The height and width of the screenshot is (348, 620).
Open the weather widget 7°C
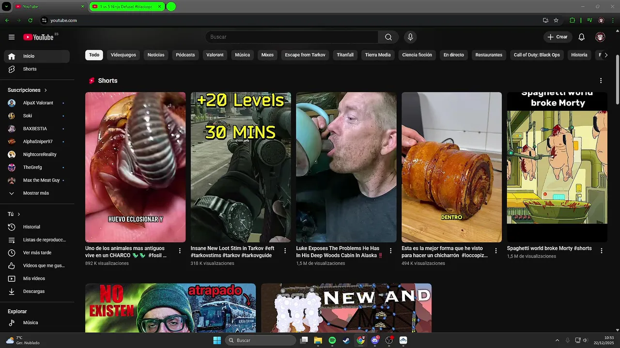point(22,340)
